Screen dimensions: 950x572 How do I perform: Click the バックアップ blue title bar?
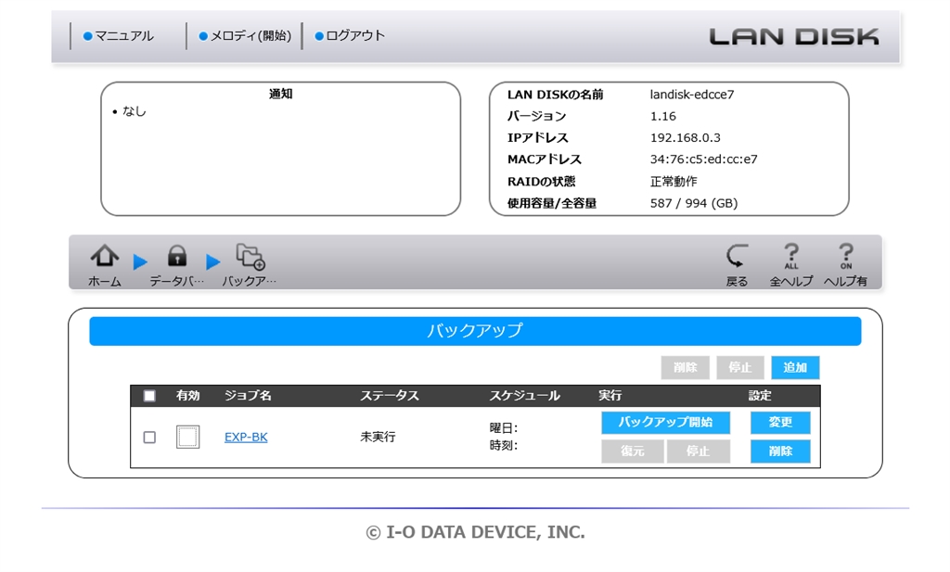pyautogui.click(x=475, y=331)
